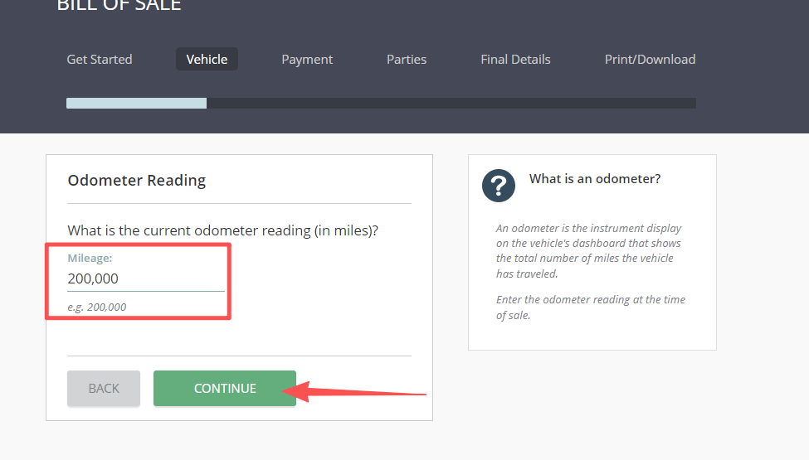This screenshot has height=460, width=809.
Task: Click the green CONTINUE button
Action: pos(225,389)
